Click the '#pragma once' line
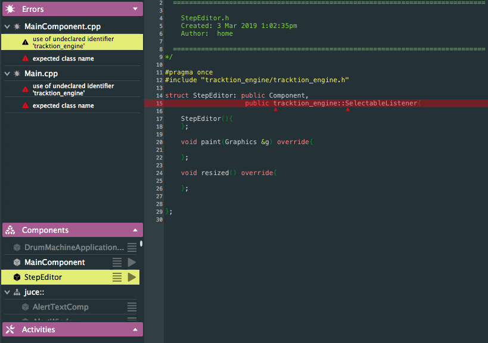The image size is (488, 343). coord(189,72)
